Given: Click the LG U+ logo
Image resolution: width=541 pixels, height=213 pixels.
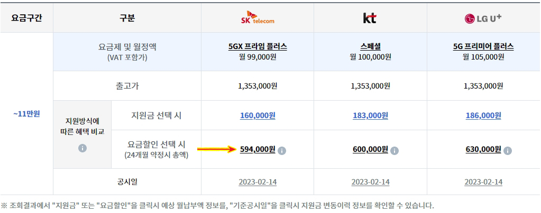Looking at the screenshot, I should 483,18.
